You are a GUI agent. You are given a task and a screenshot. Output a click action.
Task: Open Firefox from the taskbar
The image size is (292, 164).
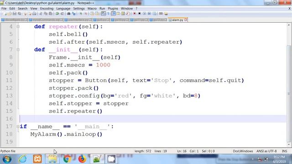pyautogui.click(x=82, y=159)
